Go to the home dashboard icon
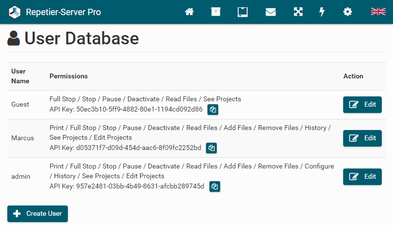The width and height of the screenshot is (393, 225). pyautogui.click(x=189, y=12)
